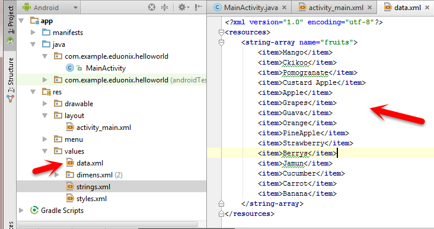Click the MainActivity class icon
The image size is (434, 229).
(x=70, y=68)
